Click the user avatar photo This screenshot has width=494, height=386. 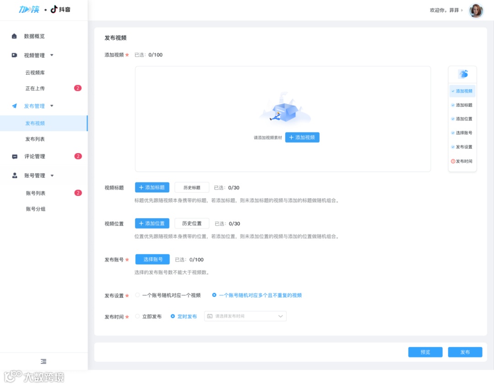pos(476,11)
